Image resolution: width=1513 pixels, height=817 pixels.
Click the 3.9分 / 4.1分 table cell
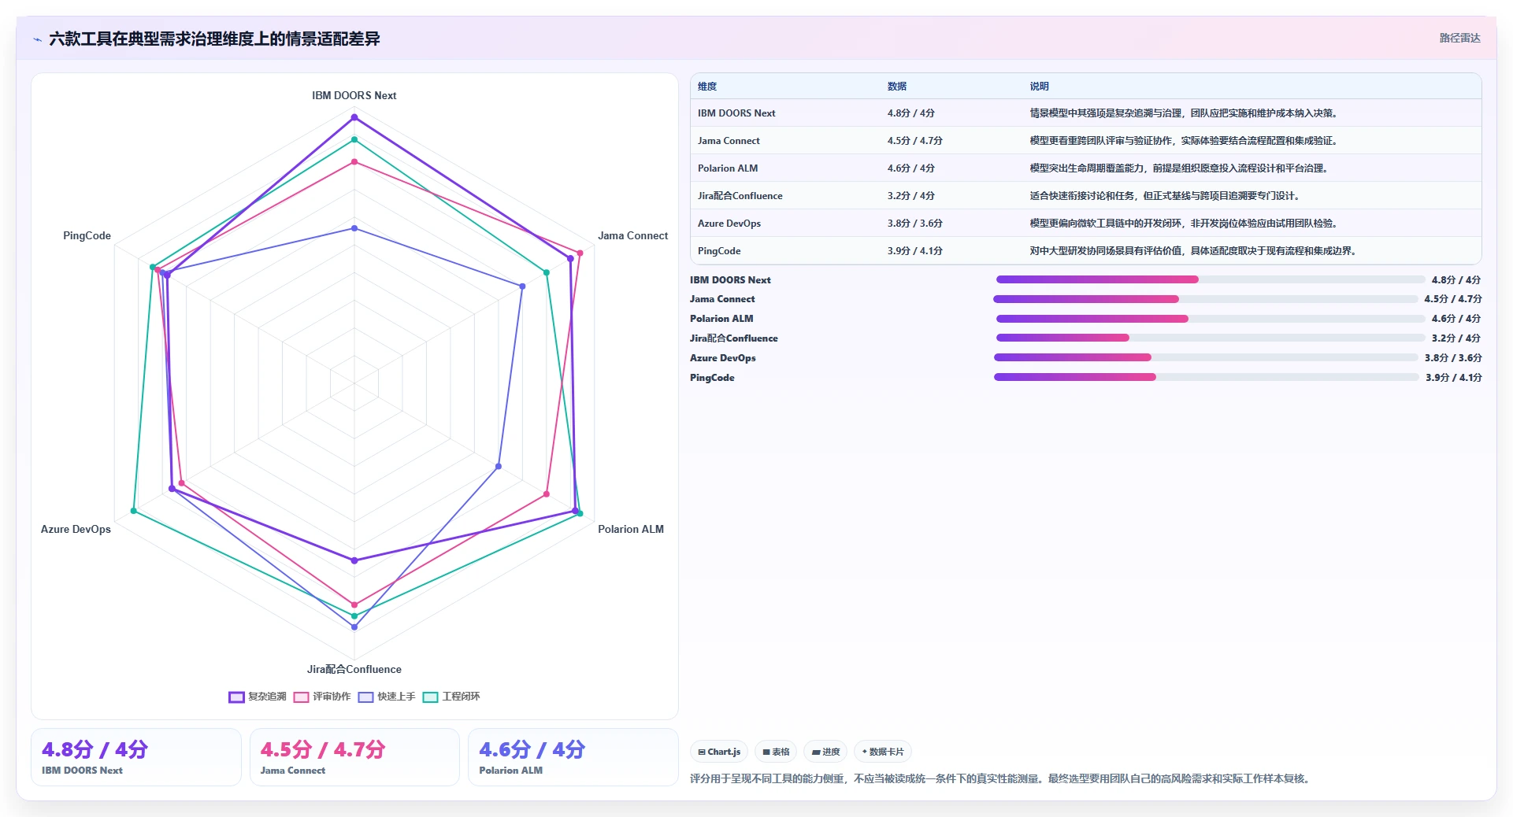915,251
